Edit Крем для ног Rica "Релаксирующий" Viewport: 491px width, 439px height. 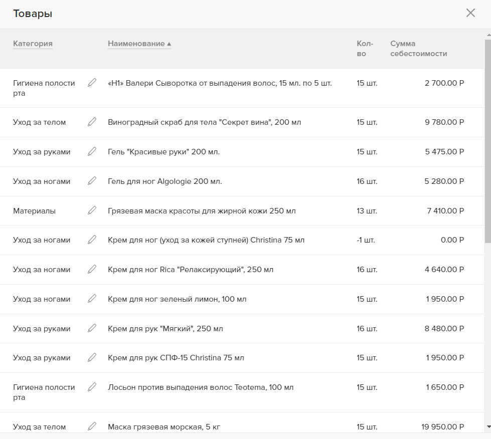(92, 269)
